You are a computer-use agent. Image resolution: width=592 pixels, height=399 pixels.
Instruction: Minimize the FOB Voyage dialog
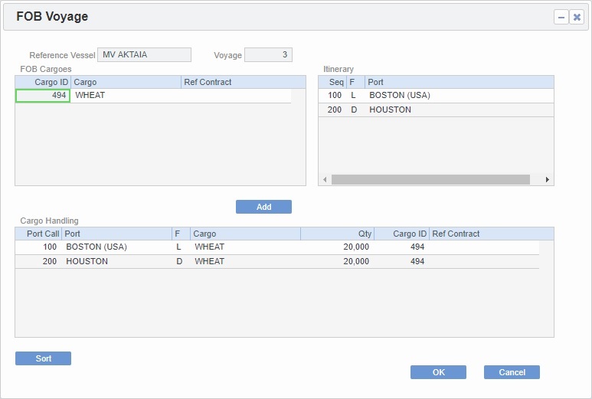(561, 17)
